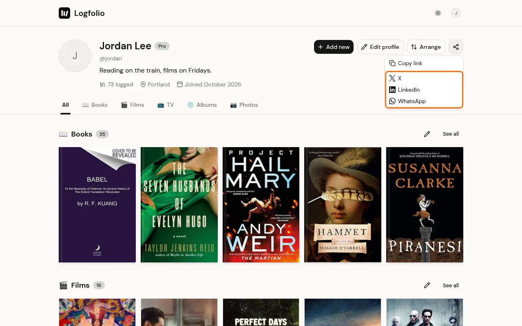Click the 73 logged stat
Image resolution: width=522 pixels, height=326 pixels.
117,84
